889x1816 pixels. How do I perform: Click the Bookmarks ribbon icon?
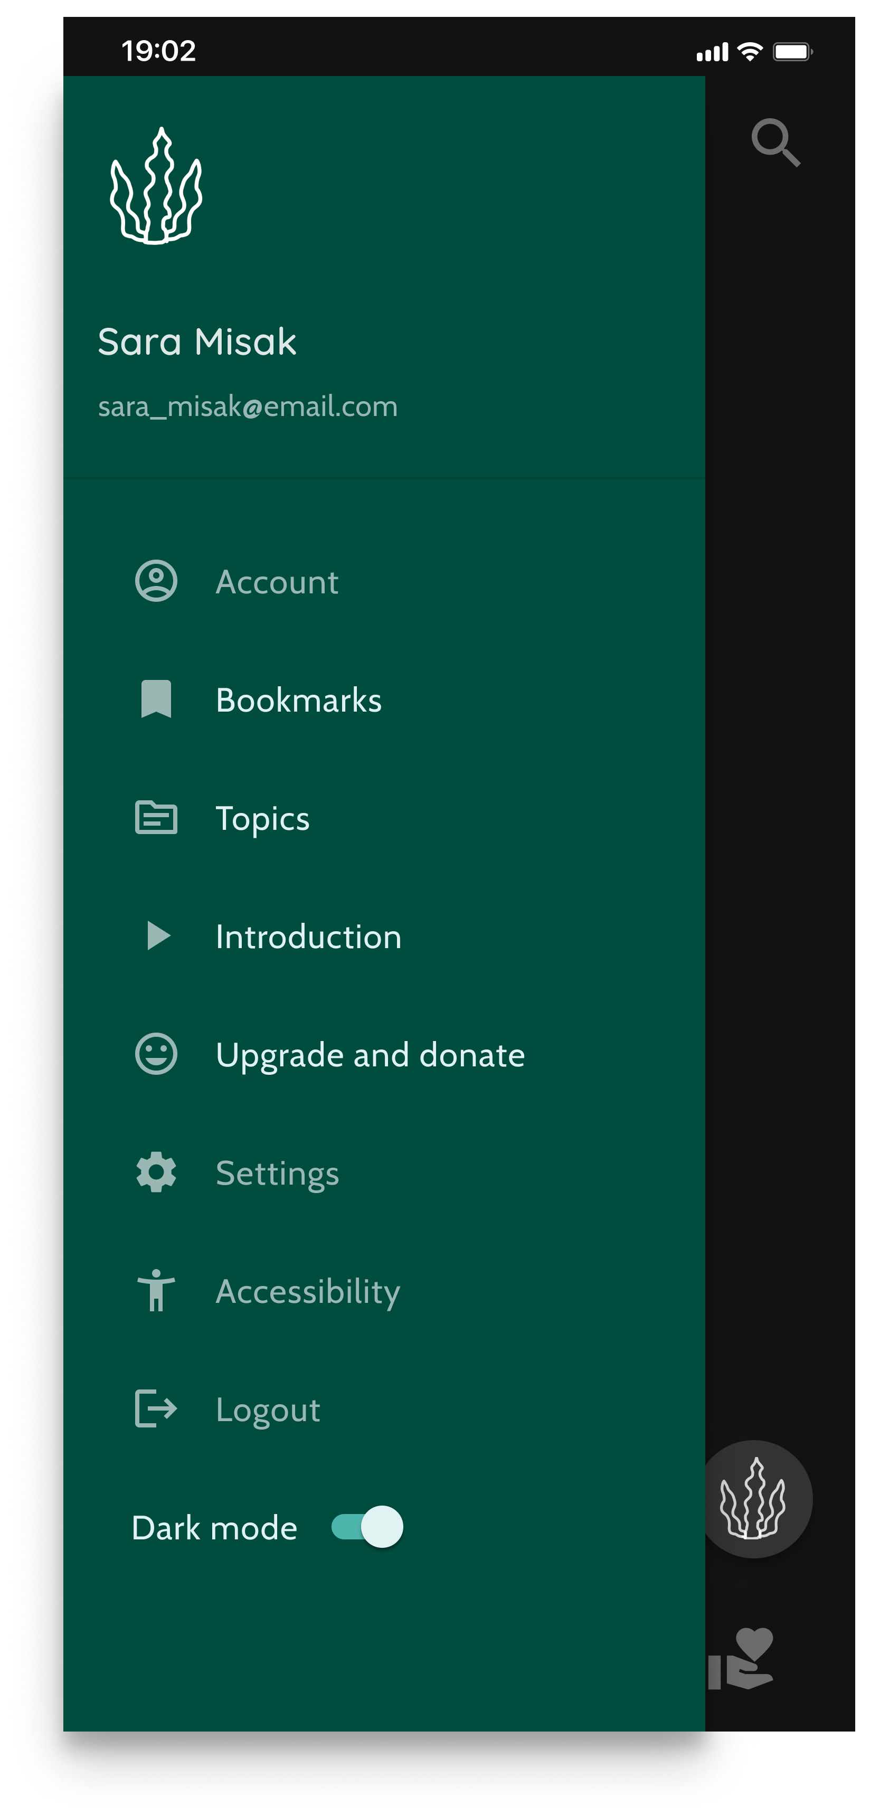pyautogui.click(x=155, y=699)
